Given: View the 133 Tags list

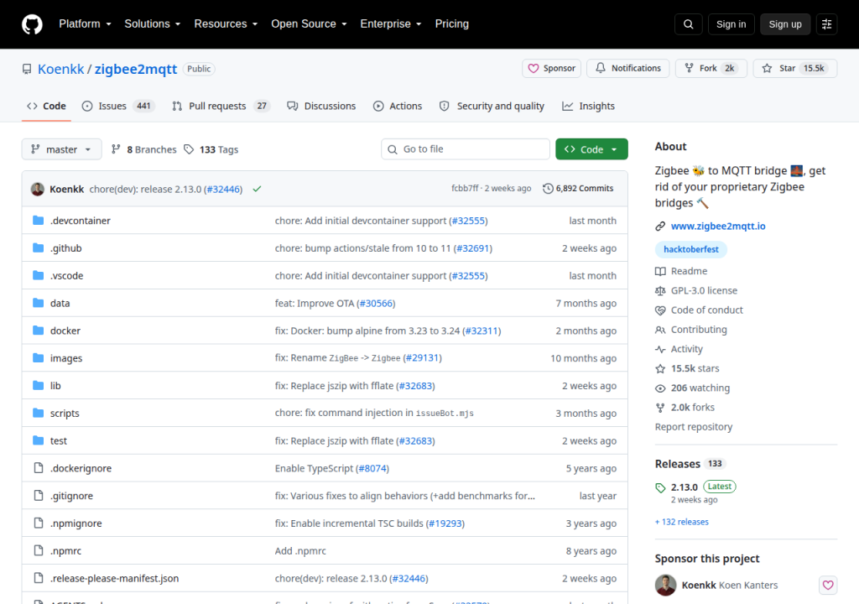Looking at the screenshot, I should (x=211, y=149).
